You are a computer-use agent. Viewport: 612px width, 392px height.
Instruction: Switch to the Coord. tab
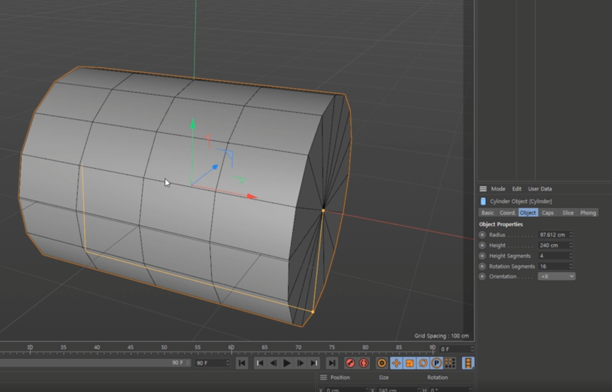pyautogui.click(x=508, y=213)
